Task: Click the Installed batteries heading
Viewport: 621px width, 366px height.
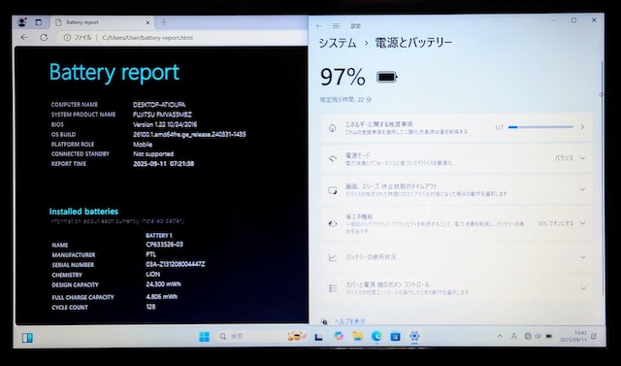Action: tap(83, 212)
